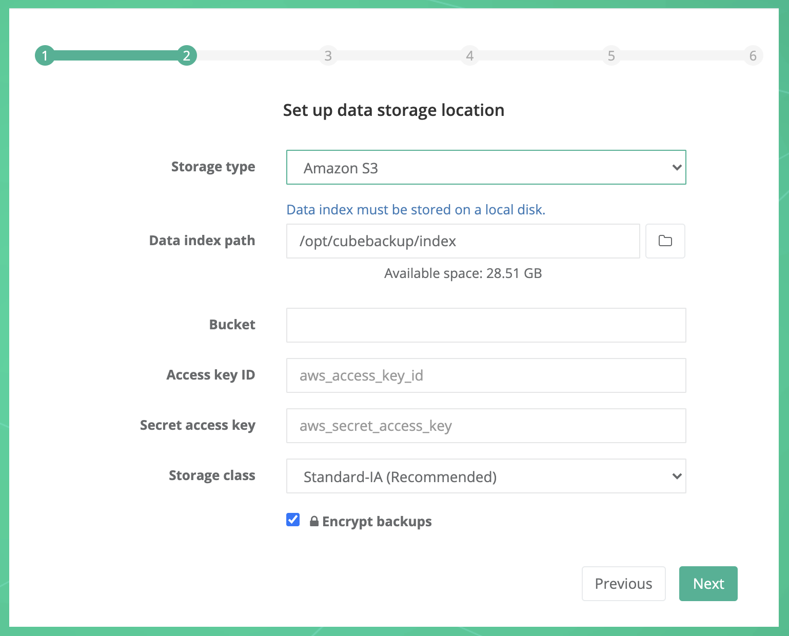Open the folder browser for Data index path
The height and width of the screenshot is (636, 789).
(665, 241)
